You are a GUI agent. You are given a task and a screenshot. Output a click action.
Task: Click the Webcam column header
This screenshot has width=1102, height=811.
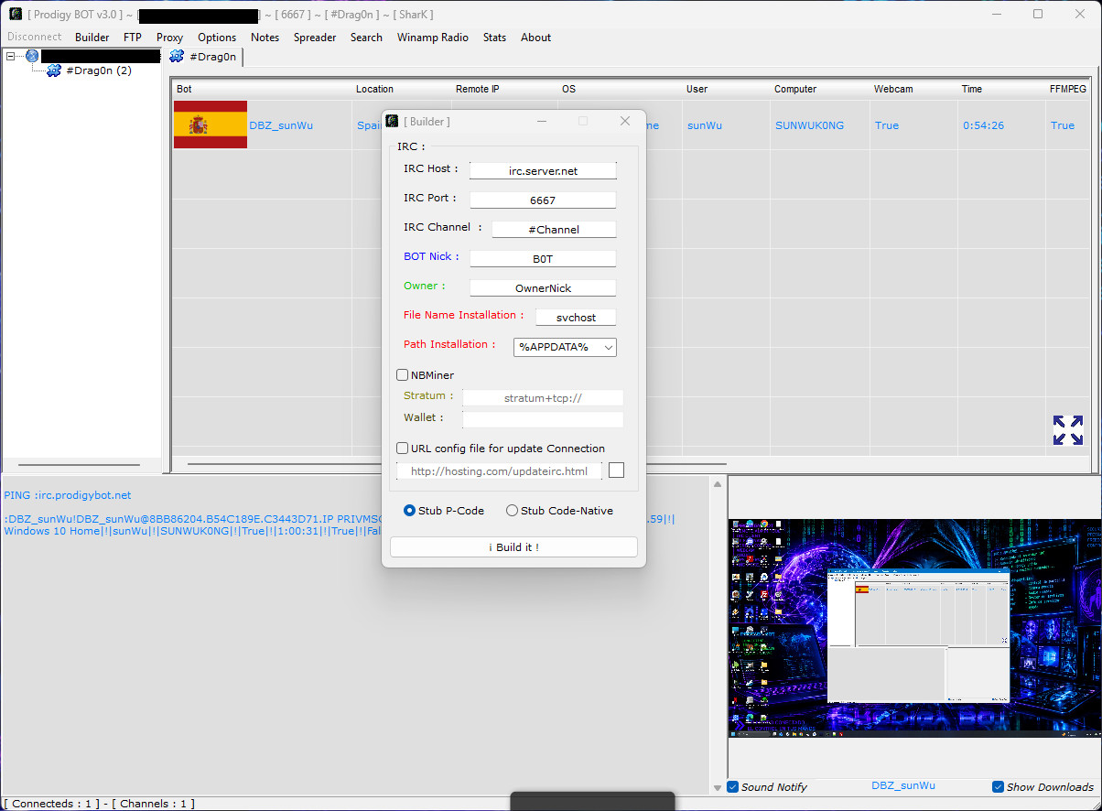click(x=913, y=89)
